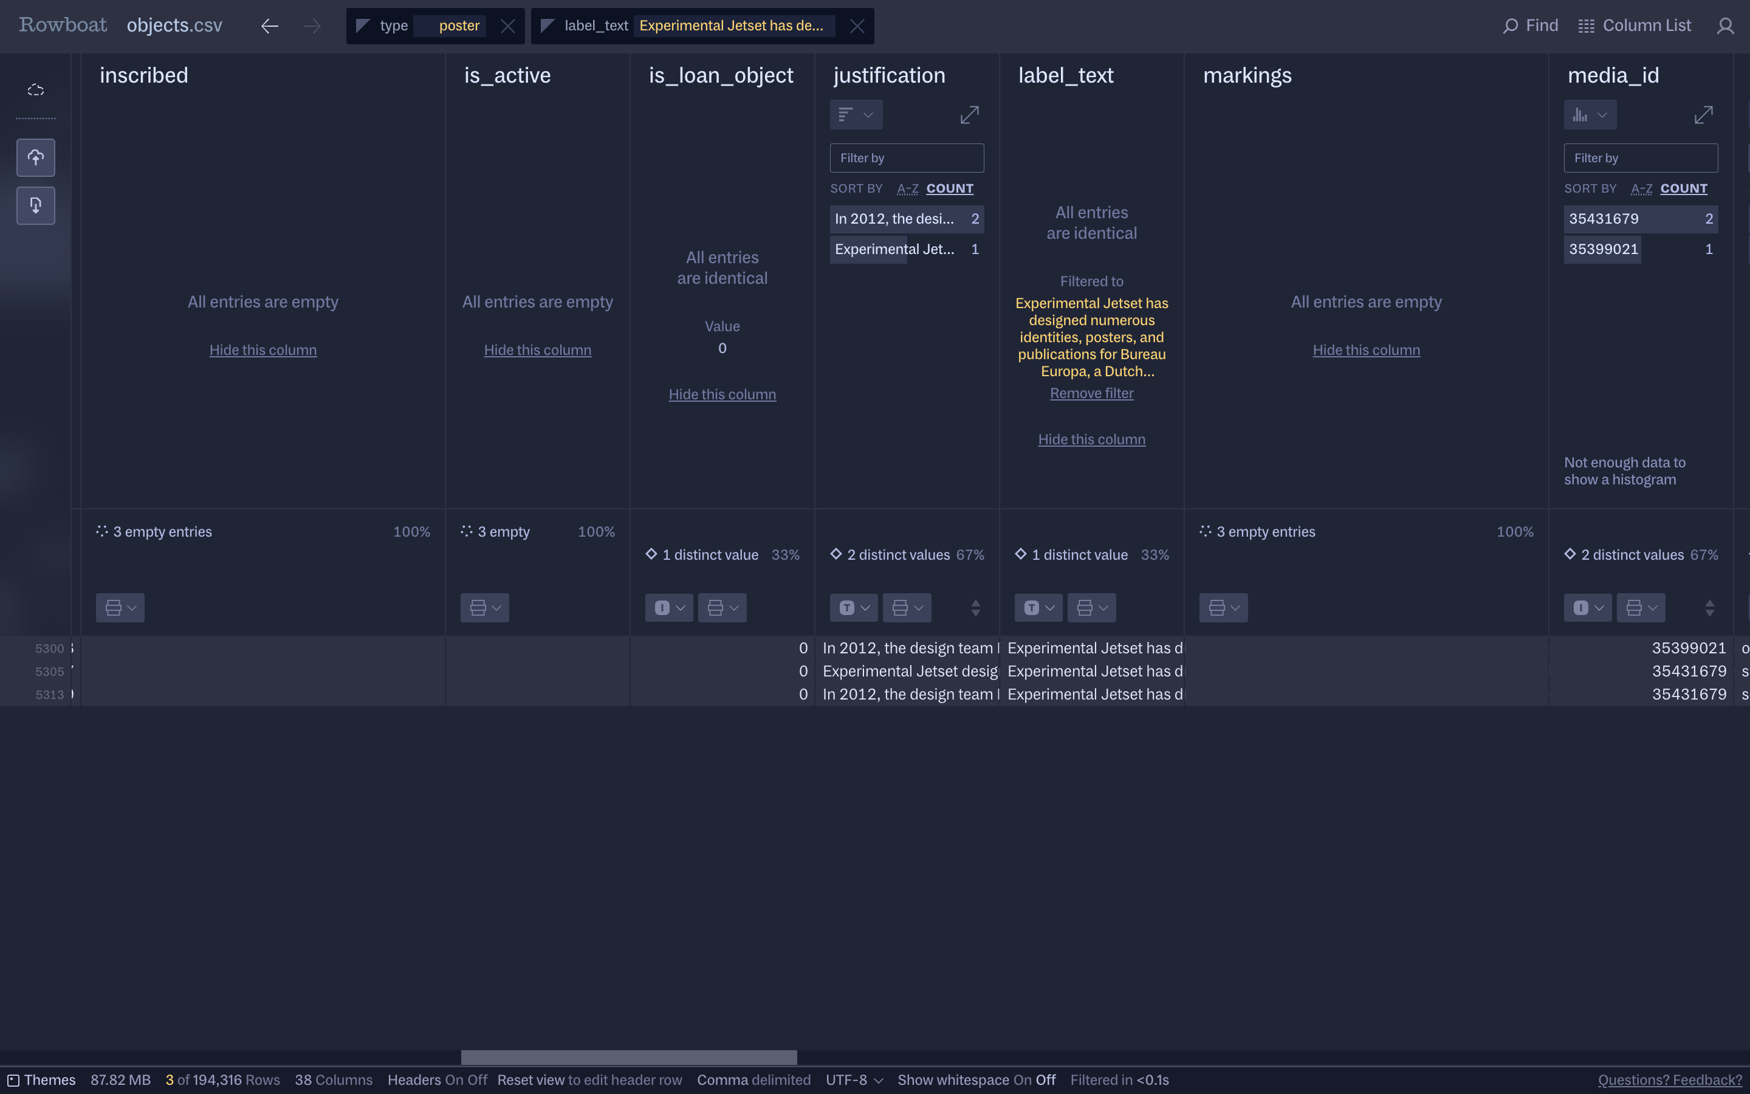
Task: Open justification chart type dropdown
Action: [856, 115]
